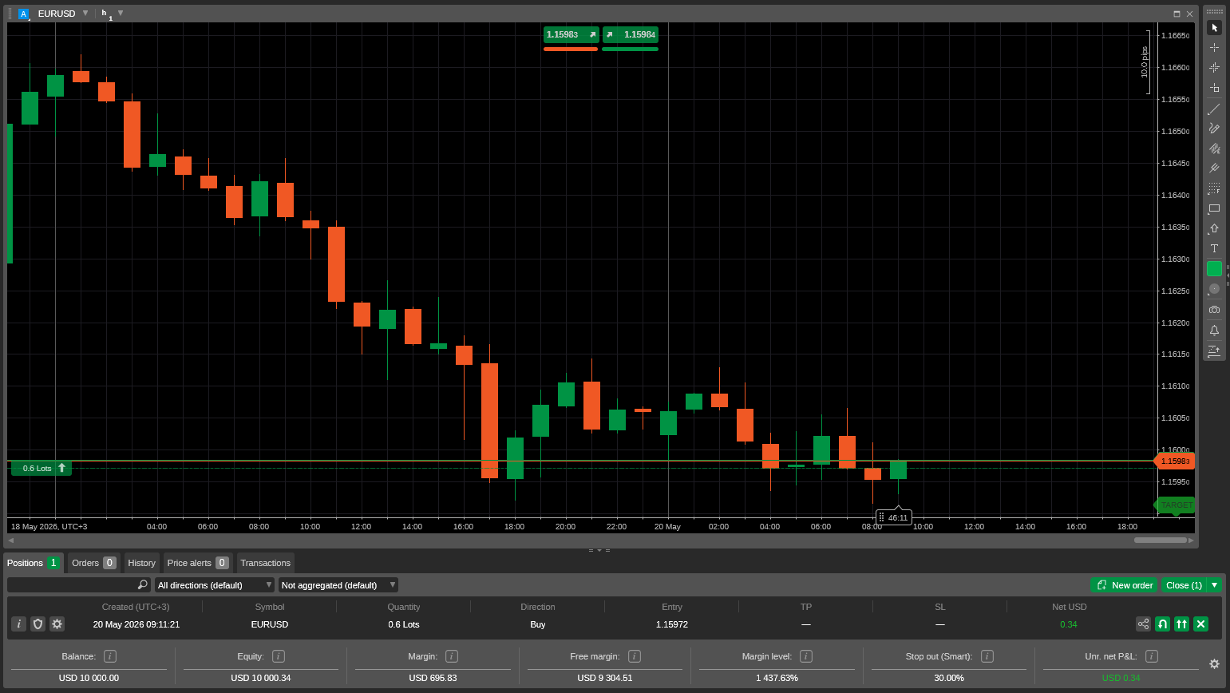The width and height of the screenshot is (1230, 693).
Task: Open the h1 timeframe dropdown
Action: [x=121, y=14]
